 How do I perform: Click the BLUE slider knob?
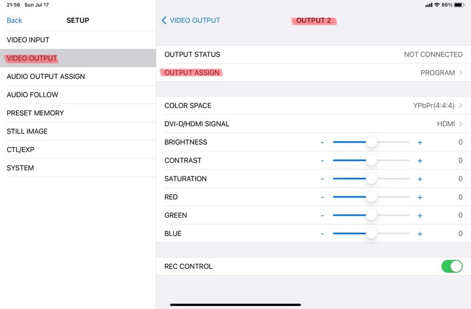(372, 234)
